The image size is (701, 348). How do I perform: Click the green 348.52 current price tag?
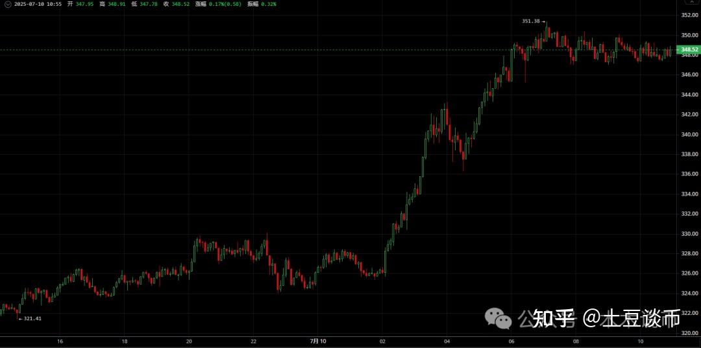pyautogui.click(x=689, y=49)
